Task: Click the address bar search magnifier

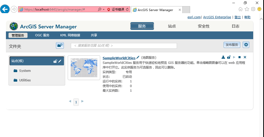Action: tap(99, 10)
